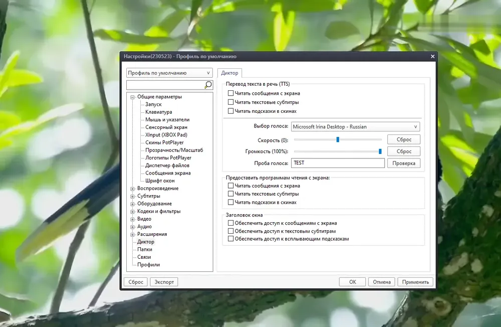Enable Читать сообщения с экрана under TTS
Viewport: 501px width, 327px height.
[x=230, y=93]
